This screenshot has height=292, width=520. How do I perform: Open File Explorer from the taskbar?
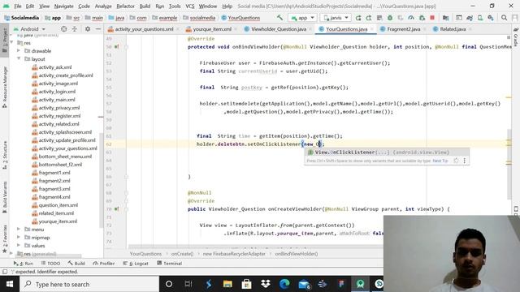click(227, 284)
